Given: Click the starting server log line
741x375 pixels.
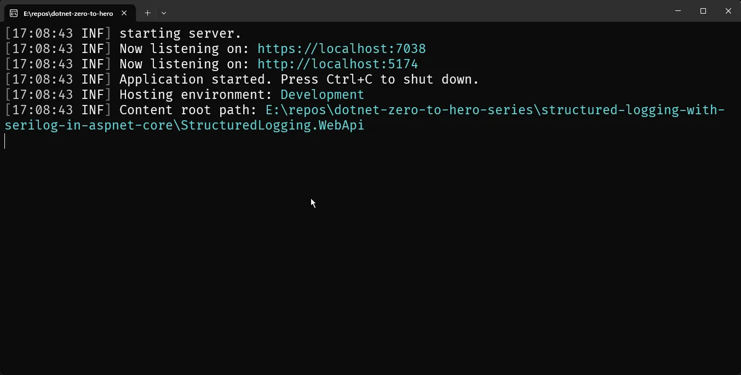Looking at the screenshot, I should pyautogui.click(x=181, y=33).
